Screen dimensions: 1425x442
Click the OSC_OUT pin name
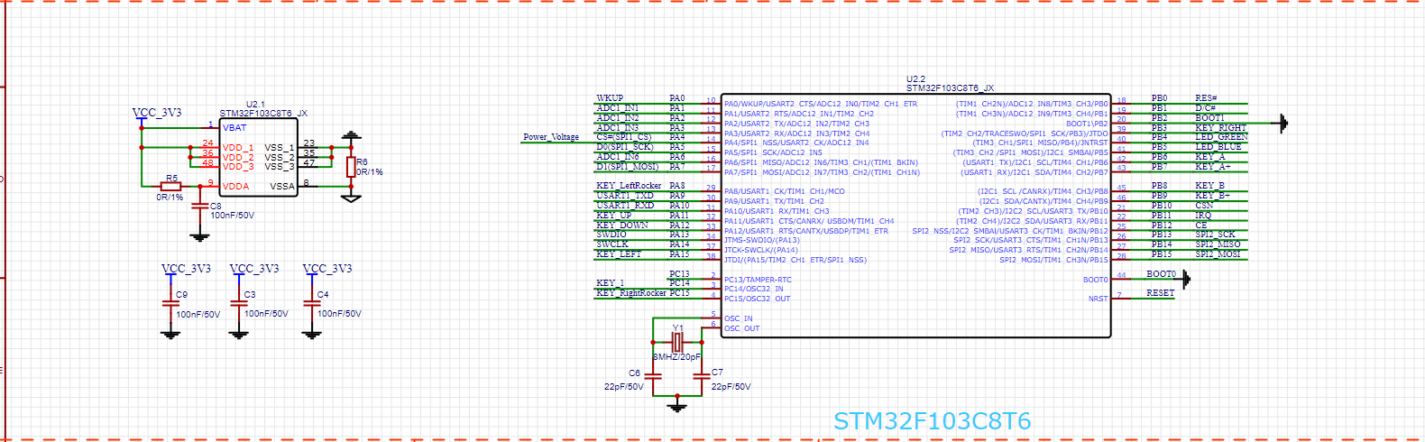(x=742, y=328)
